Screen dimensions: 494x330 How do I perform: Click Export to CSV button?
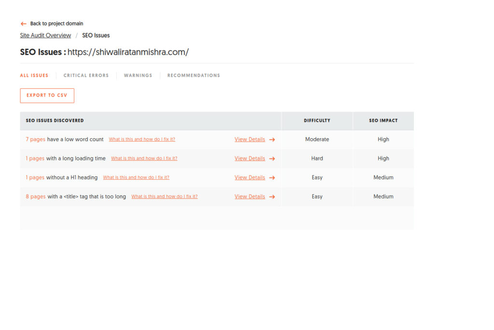pos(47,96)
